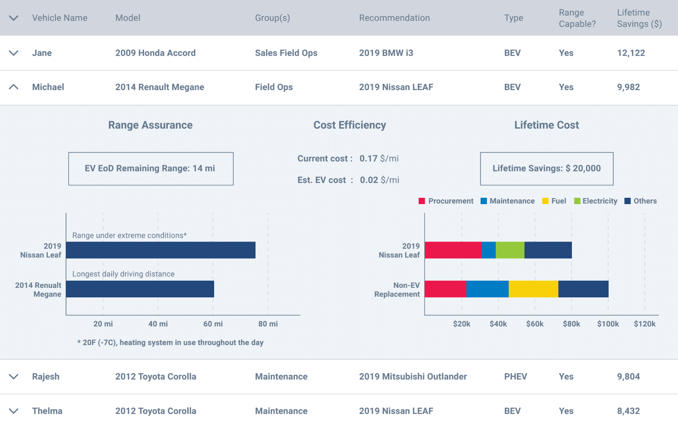
Task: Click EV EoD Remaining Range box
Action: (151, 169)
